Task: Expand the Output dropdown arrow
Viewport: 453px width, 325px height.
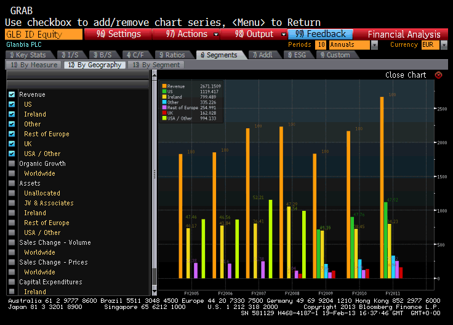Action: click(283, 35)
